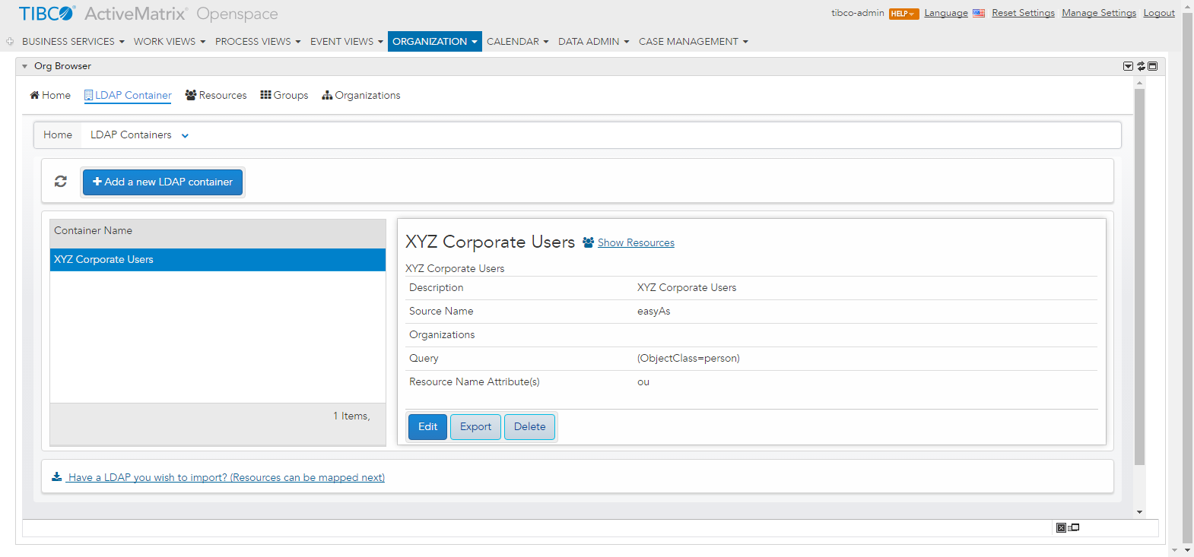This screenshot has width=1194, height=557.
Task: Click the X box icon in the bottom bar
Action: point(1061,528)
